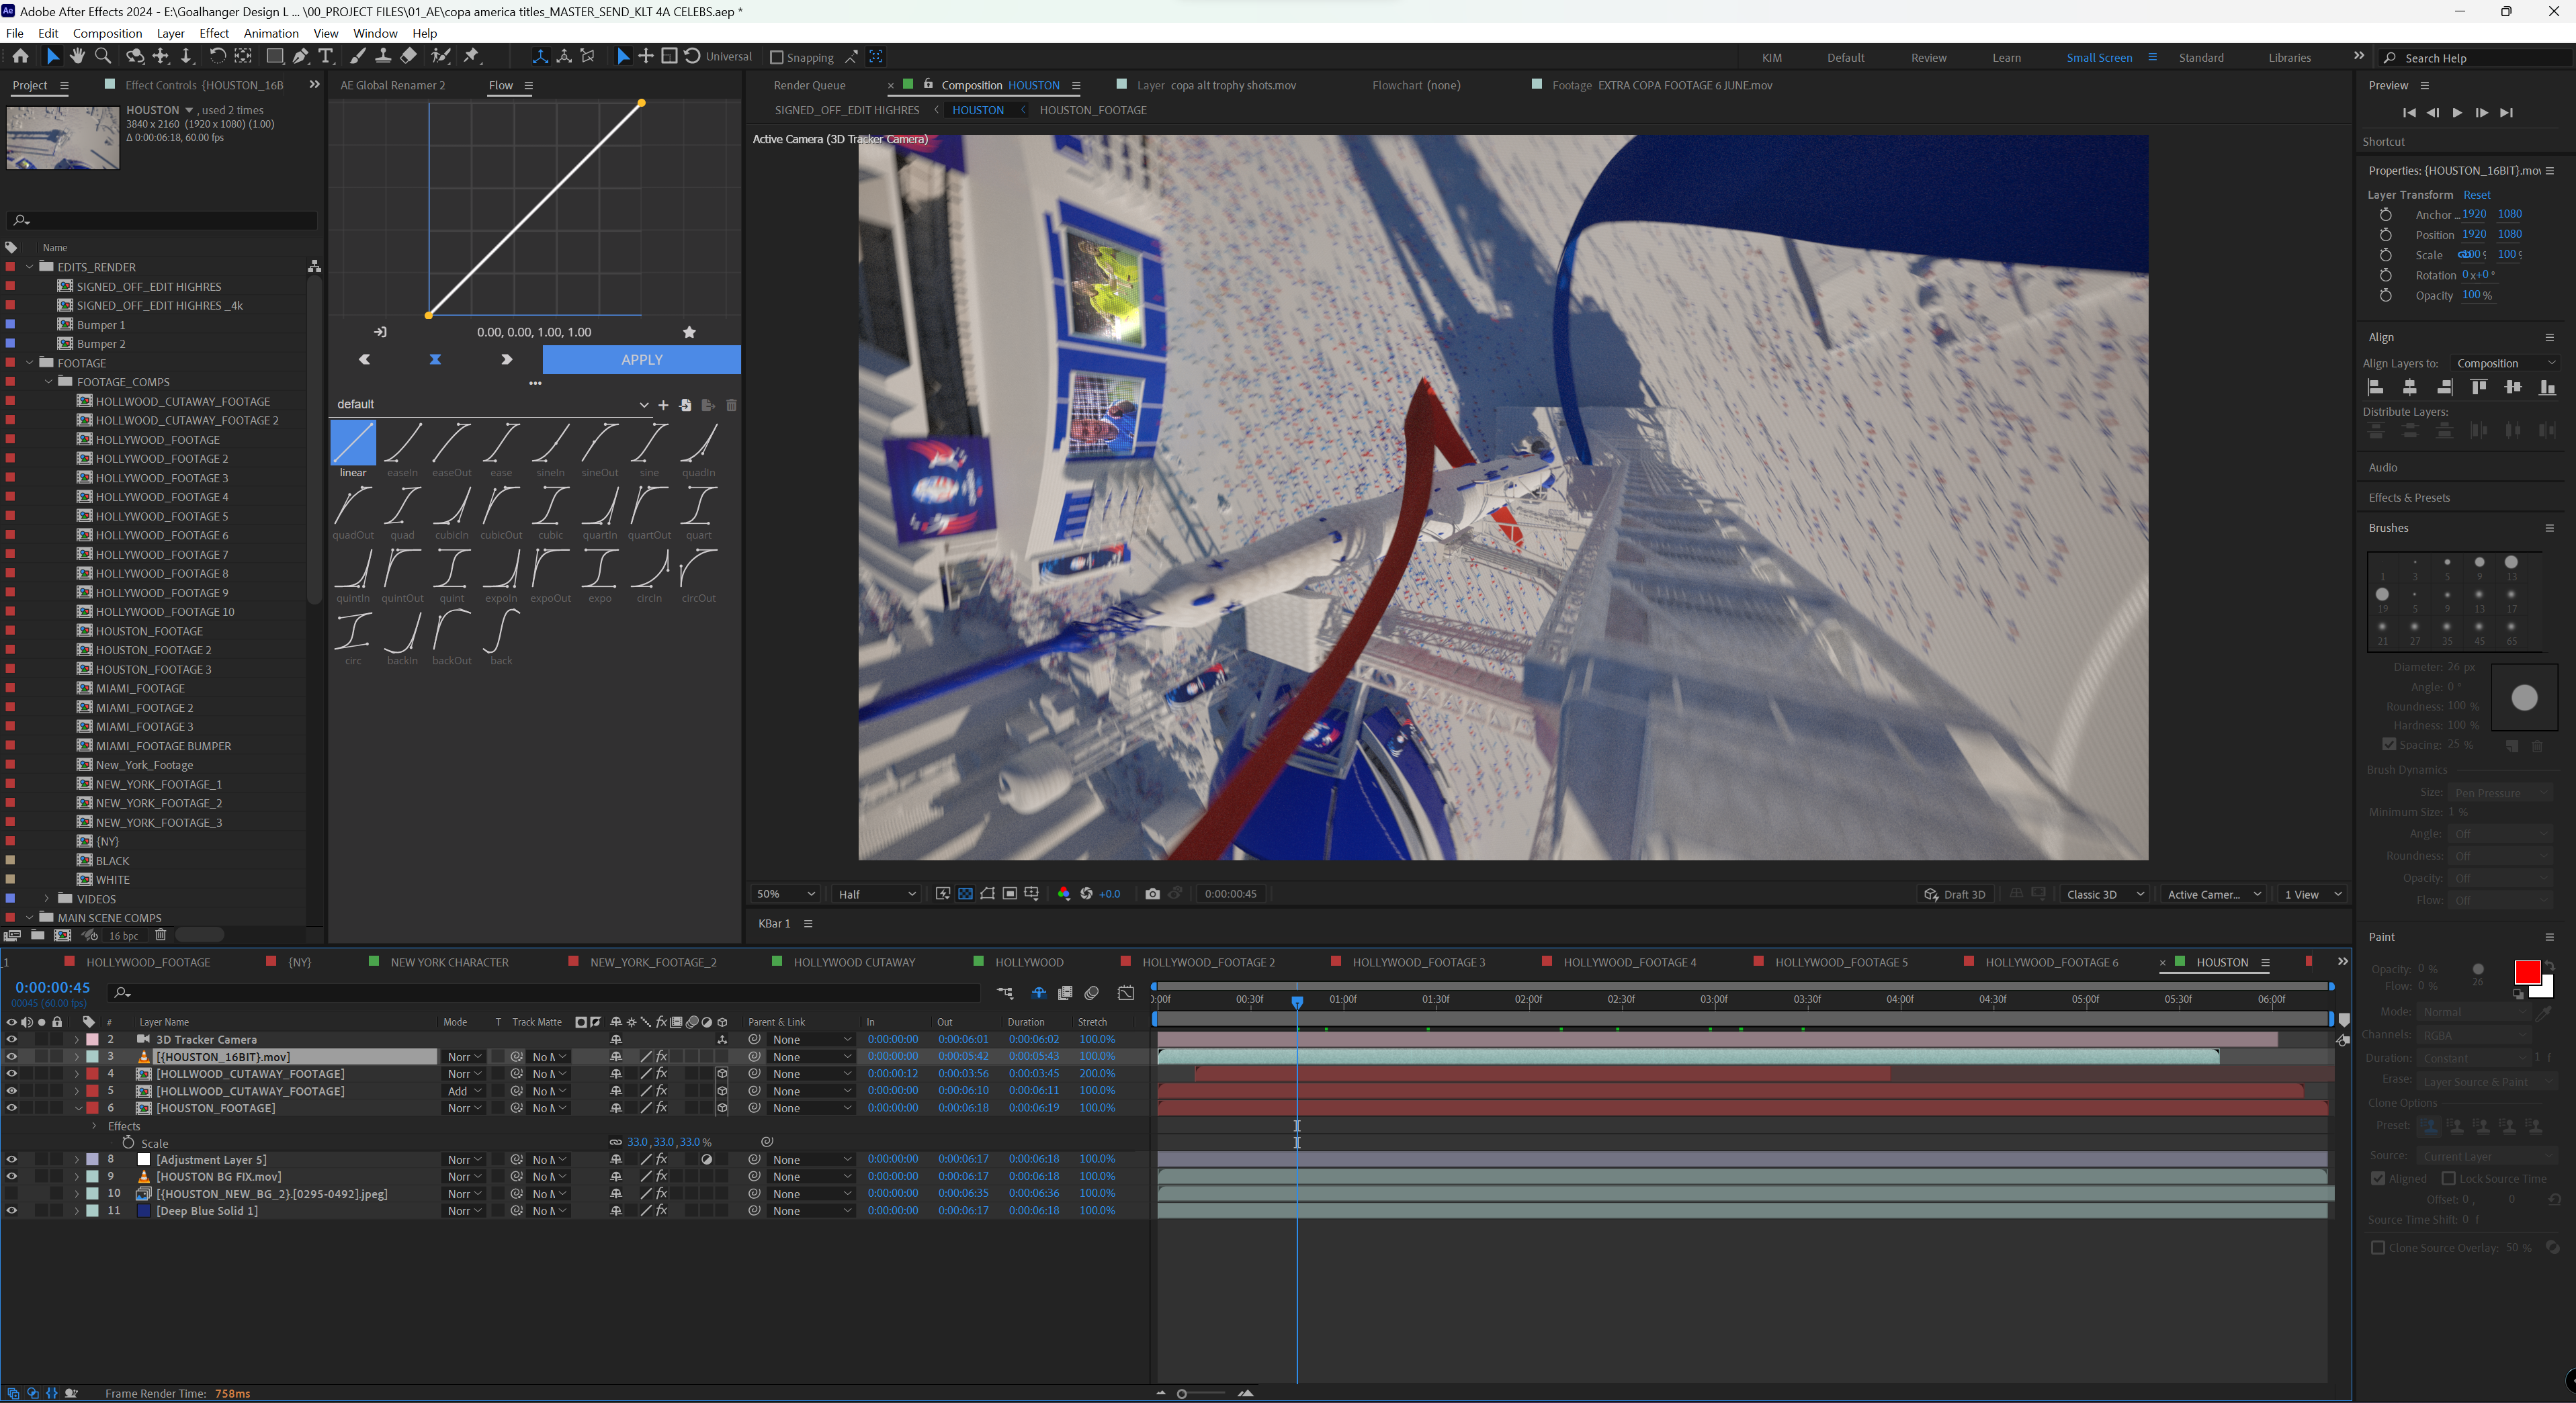Open the Half resolution dropdown
The height and width of the screenshot is (1403, 2576).
pos(877,893)
